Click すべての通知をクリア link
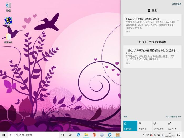Viewport: 184px width, 138px height. (173, 116)
